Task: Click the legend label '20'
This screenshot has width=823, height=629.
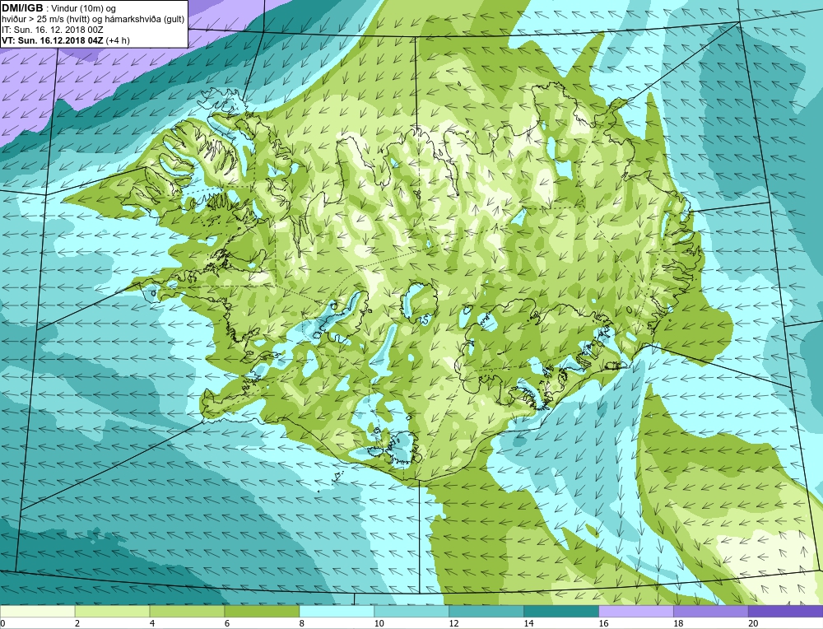Action: 753,623
